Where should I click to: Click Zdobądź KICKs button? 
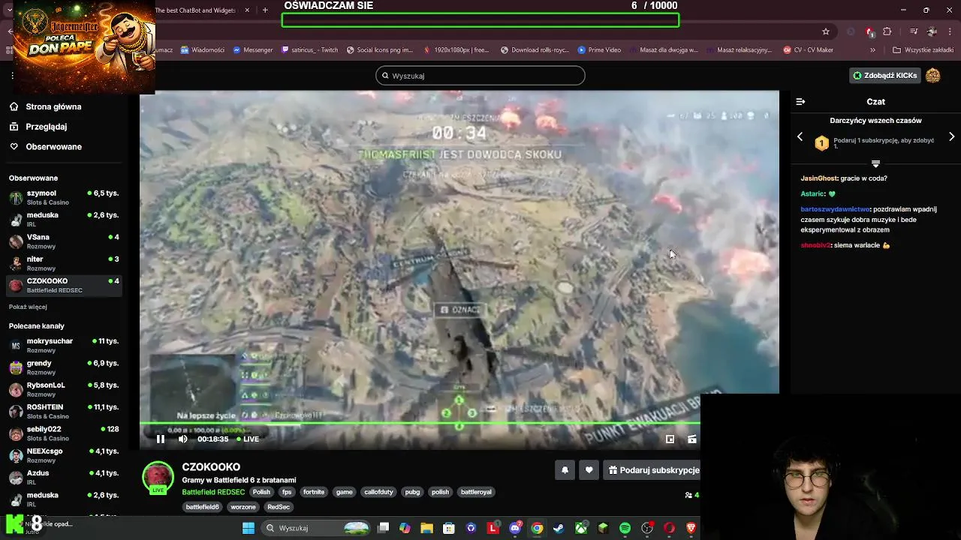pyautogui.click(x=884, y=76)
